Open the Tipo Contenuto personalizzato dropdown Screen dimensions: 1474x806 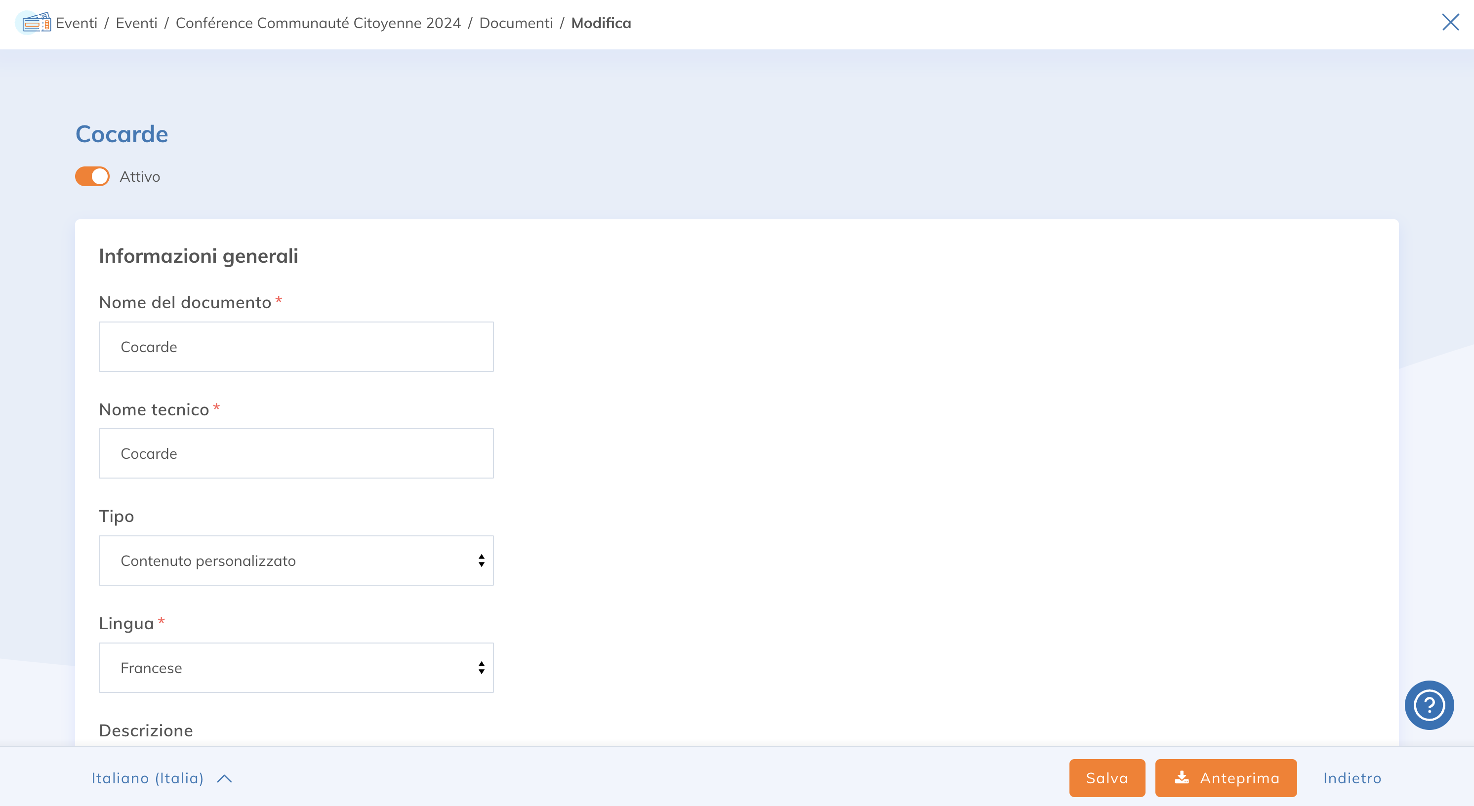[296, 561]
